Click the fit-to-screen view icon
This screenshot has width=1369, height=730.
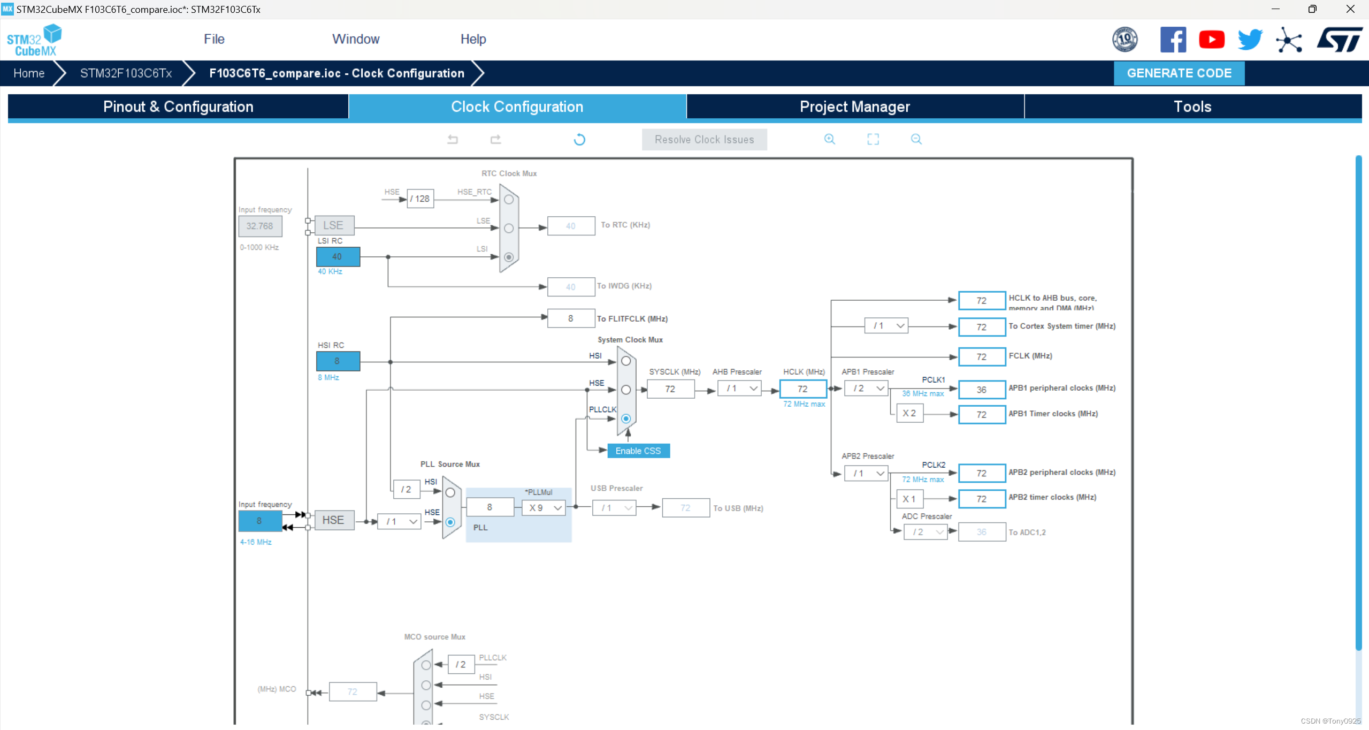(873, 139)
